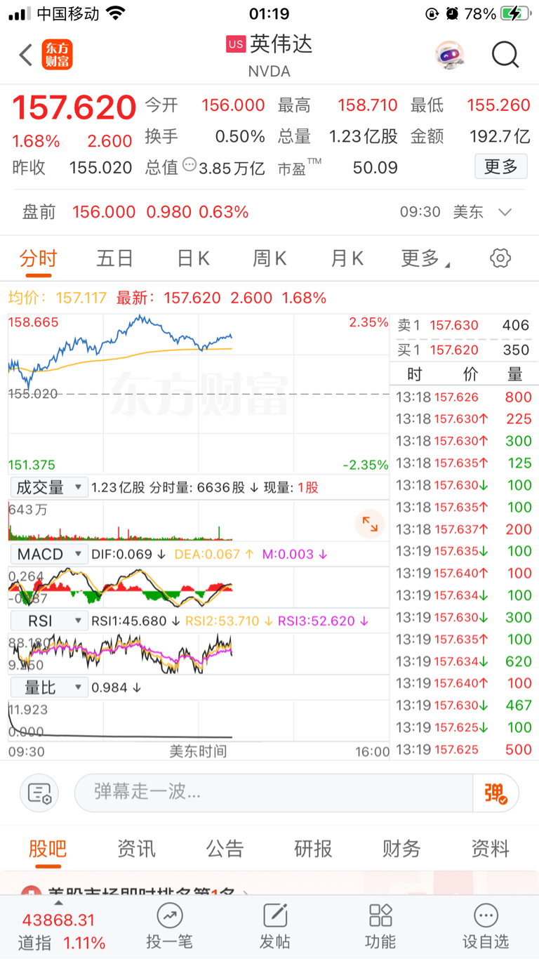Viewport: 539px width, 959px height.
Task: Open the 更多 chart period dropdown
Action: [x=425, y=258]
